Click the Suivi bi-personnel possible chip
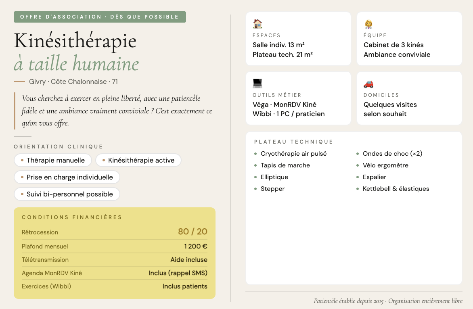 tap(67, 194)
